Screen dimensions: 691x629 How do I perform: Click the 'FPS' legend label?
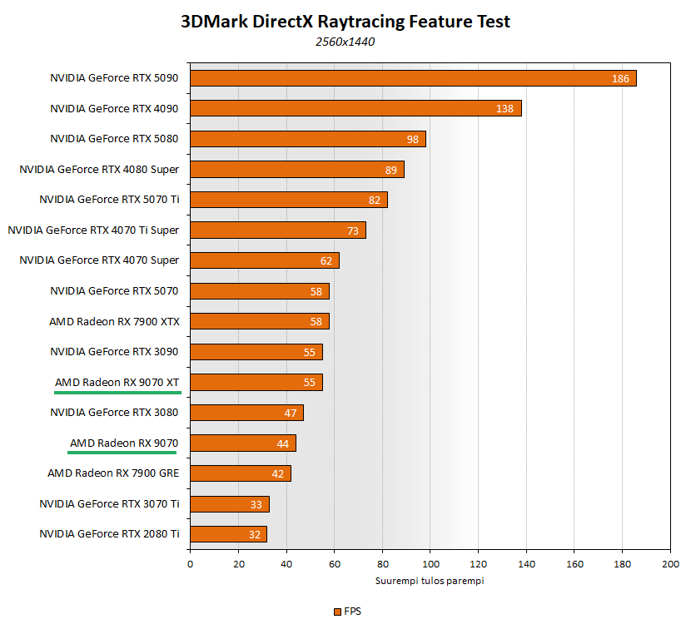tap(352, 612)
